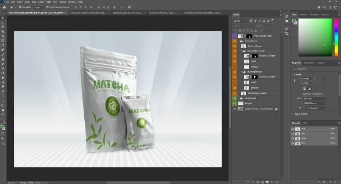Open the options bar gear settings
The image size is (341, 184).
[129, 7]
